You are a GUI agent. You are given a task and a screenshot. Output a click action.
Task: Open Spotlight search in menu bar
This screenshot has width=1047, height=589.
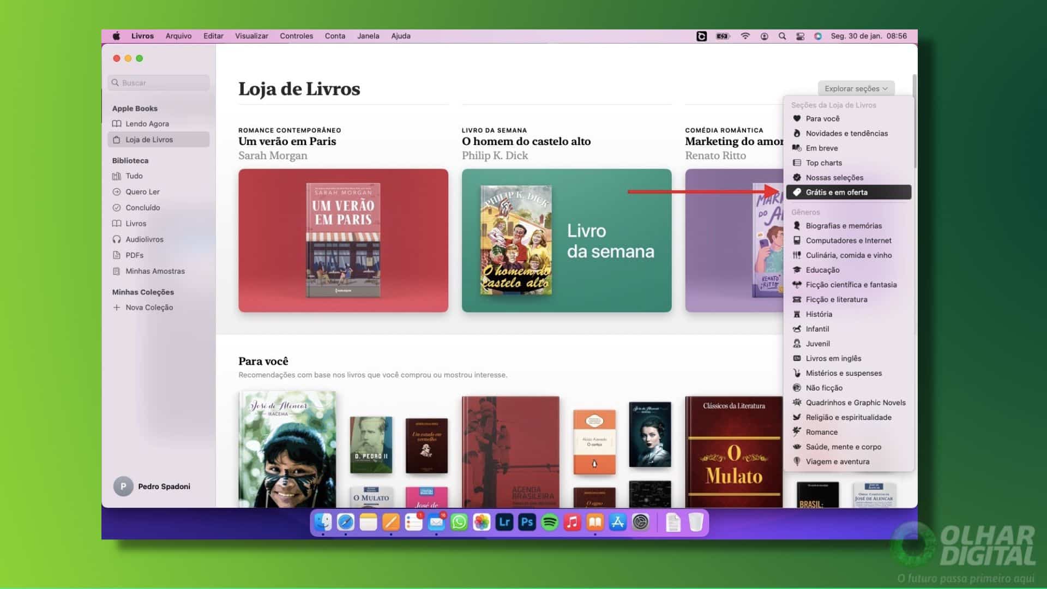click(x=782, y=36)
